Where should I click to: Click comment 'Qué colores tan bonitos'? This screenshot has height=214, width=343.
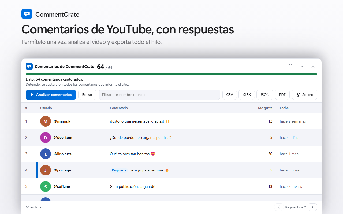(x=132, y=154)
